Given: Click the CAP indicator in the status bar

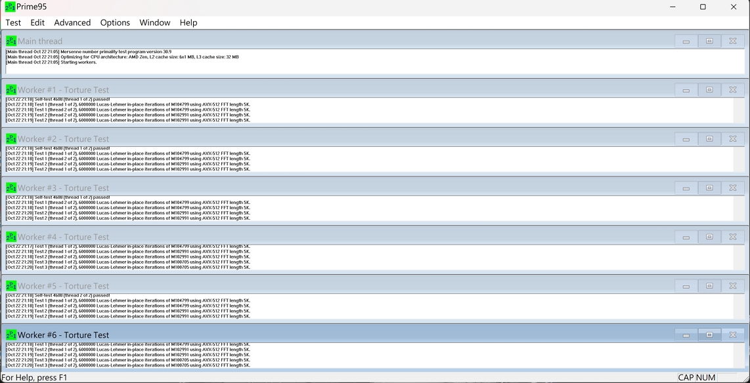Looking at the screenshot, I should (686, 378).
